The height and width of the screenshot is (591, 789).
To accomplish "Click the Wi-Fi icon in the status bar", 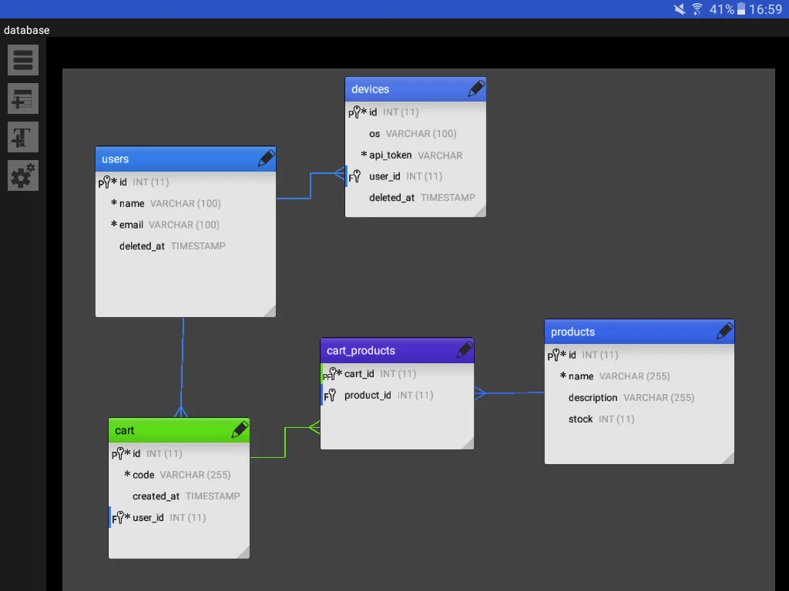I will (696, 9).
